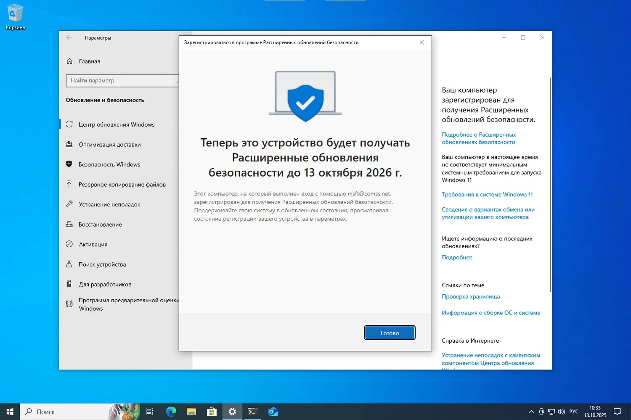Image resolution: width=631 pixels, height=420 pixels.
Task: Select Оптимизация доставки in sidebar
Action: 109,145
